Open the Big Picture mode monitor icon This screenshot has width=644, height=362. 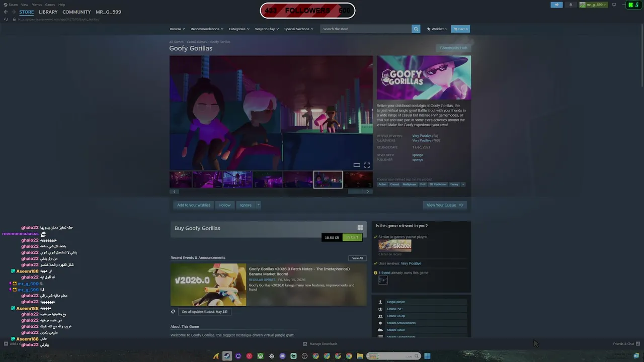pos(614,5)
